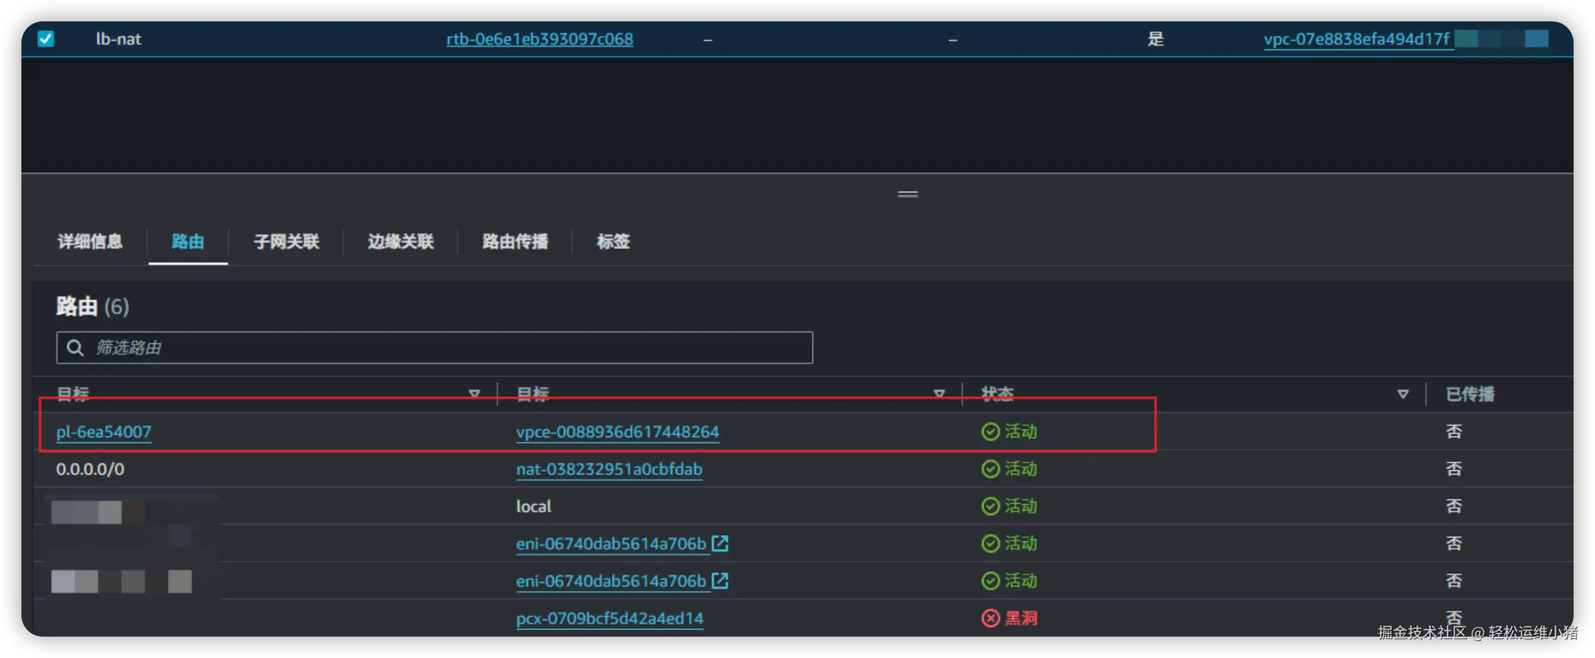Viewport: 1595px width, 658px height.
Task: Sort by second 目标 column arrow
Action: (938, 394)
